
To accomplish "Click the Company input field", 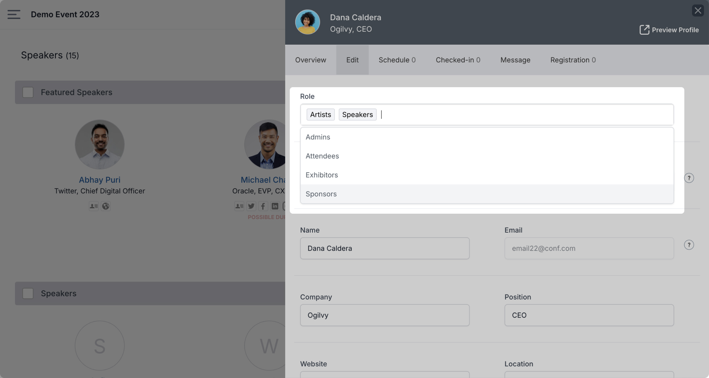I will [385, 315].
